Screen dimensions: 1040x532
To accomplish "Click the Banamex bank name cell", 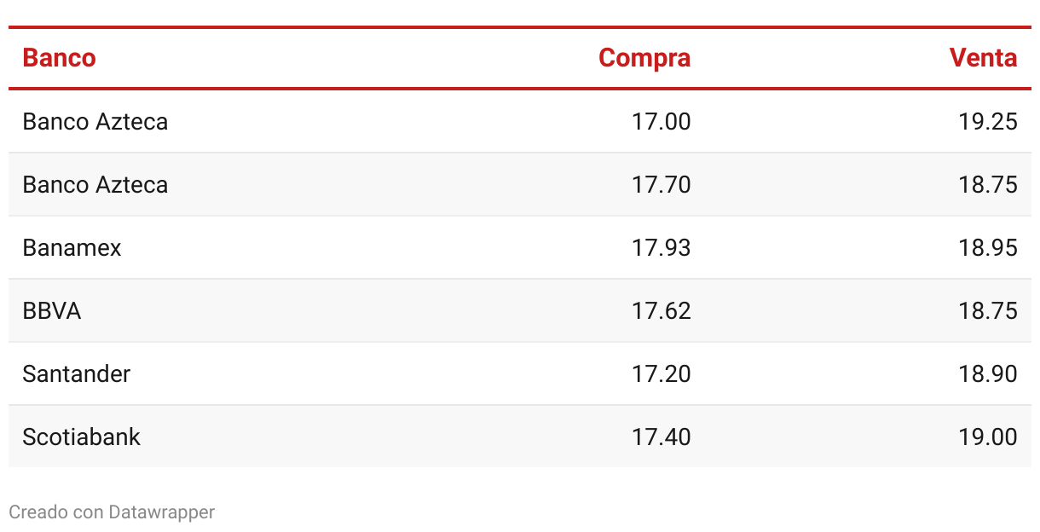I will (72, 248).
